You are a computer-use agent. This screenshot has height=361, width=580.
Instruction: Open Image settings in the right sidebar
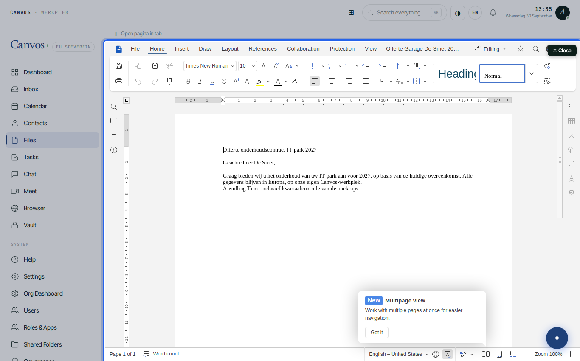pyautogui.click(x=572, y=135)
